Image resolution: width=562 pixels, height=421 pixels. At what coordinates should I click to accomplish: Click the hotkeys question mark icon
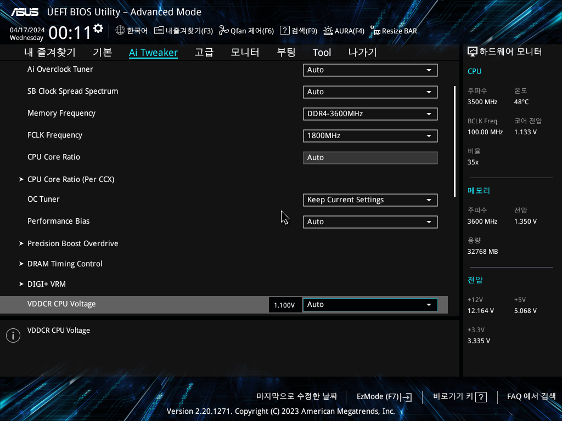(x=481, y=397)
